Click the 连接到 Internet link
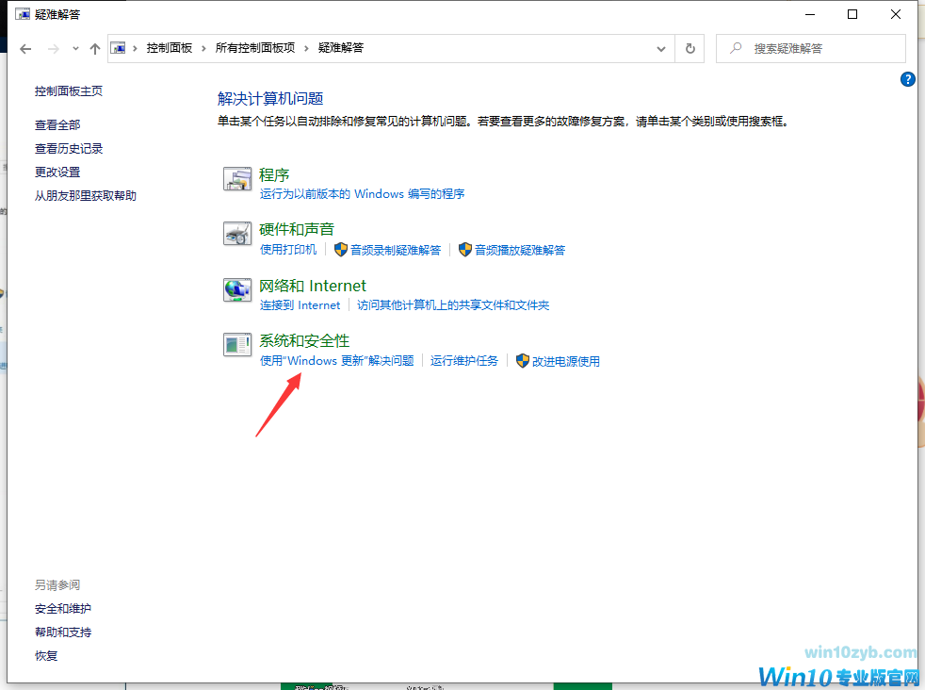 300,305
